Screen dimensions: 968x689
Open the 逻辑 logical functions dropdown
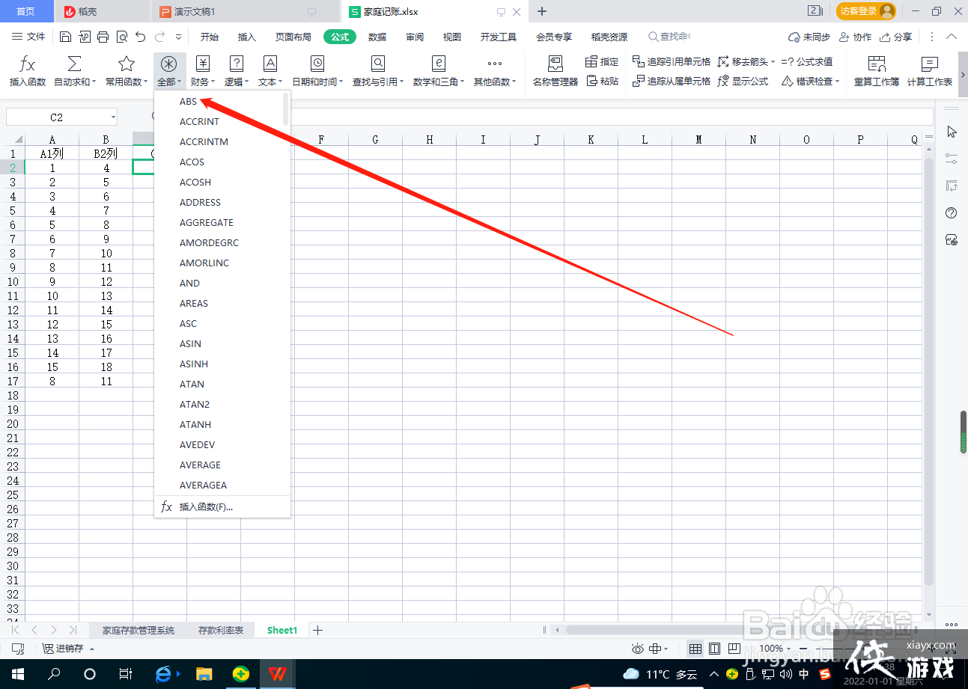tap(237, 72)
